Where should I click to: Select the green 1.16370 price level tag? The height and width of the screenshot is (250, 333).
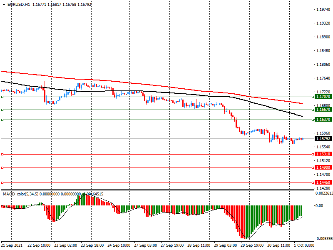click(x=323, y=120)
